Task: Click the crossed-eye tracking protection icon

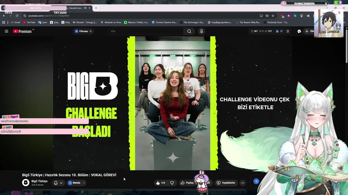Action: click(267, 16)
